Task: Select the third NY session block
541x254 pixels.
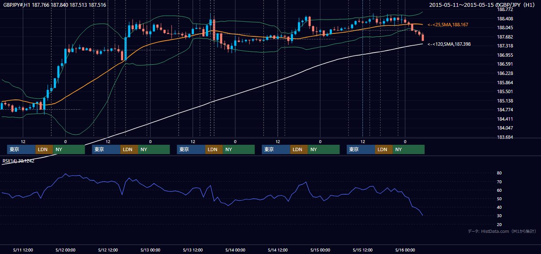Action: click(239, 149)
